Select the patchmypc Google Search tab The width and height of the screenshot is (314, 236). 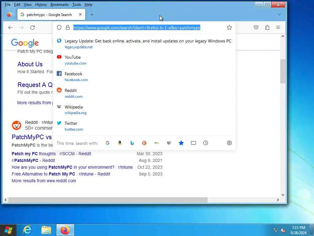pyautogui.click(x=51, y=14)
